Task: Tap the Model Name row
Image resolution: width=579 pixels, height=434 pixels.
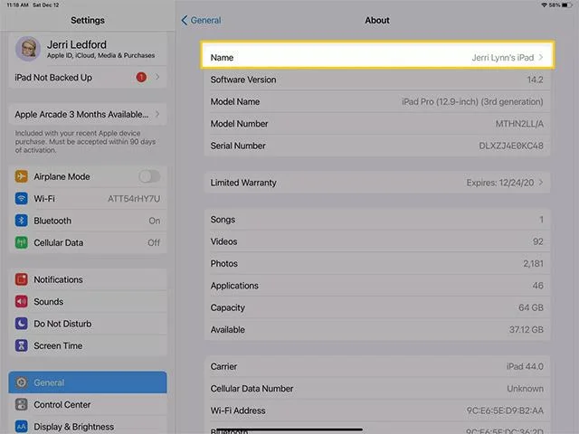Action: pyautogui.click(x=377, y=101)
